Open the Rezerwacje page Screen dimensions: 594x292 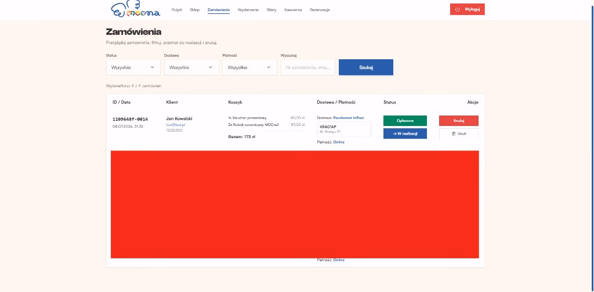(x=320, y=10)
